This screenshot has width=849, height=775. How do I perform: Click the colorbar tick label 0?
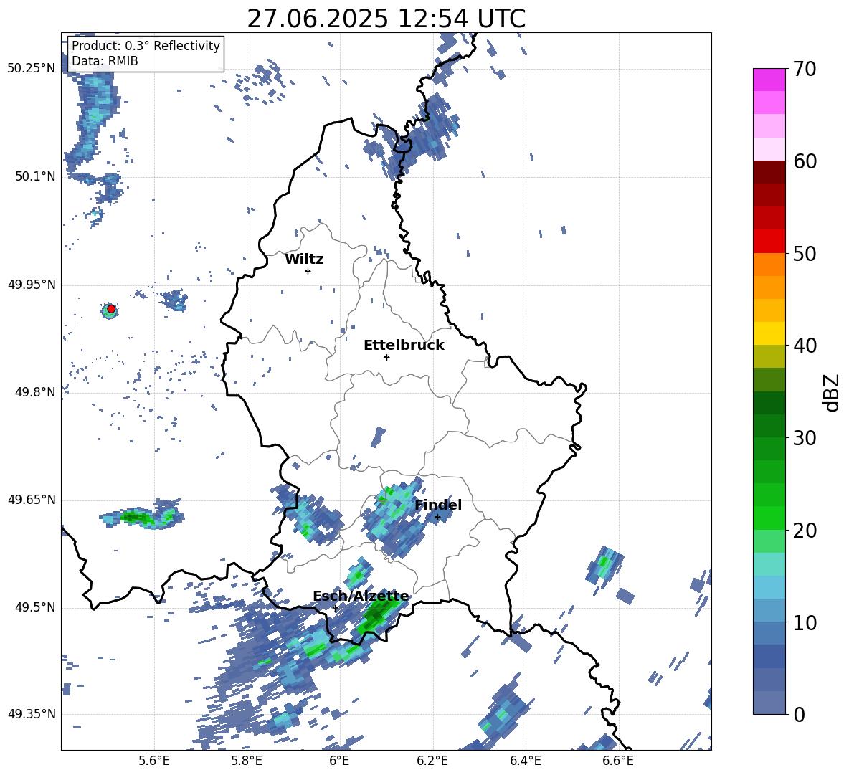tap(800, 714)
